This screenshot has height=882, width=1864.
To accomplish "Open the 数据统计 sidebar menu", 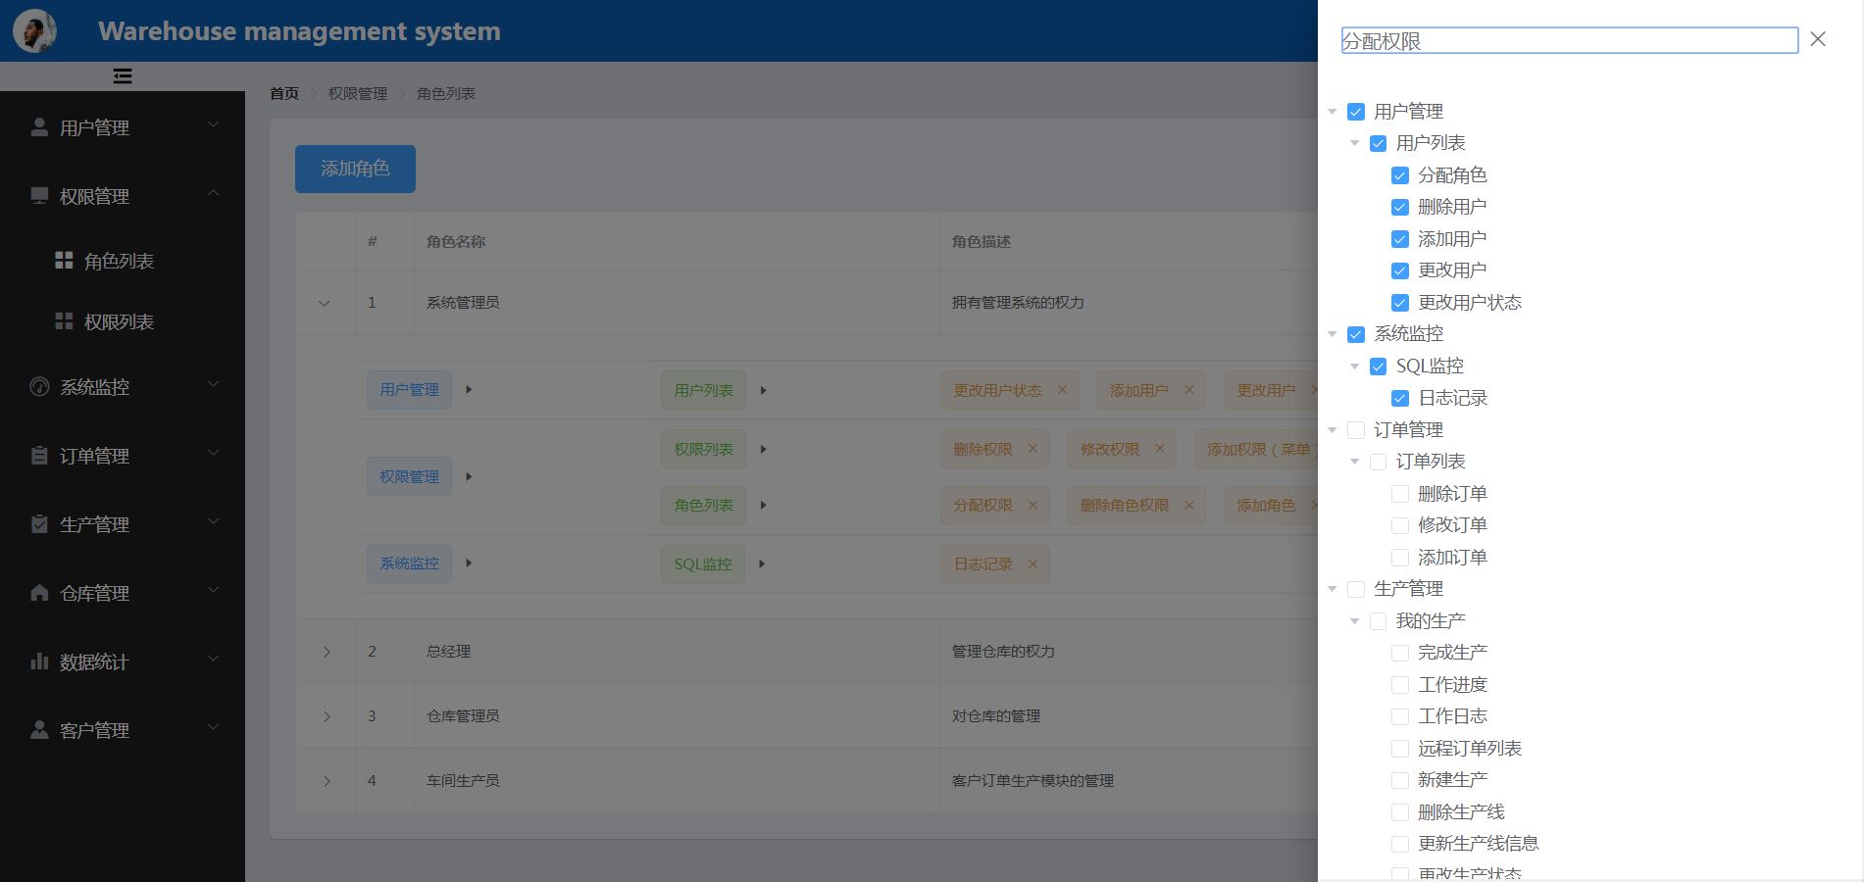I will 123,661.
